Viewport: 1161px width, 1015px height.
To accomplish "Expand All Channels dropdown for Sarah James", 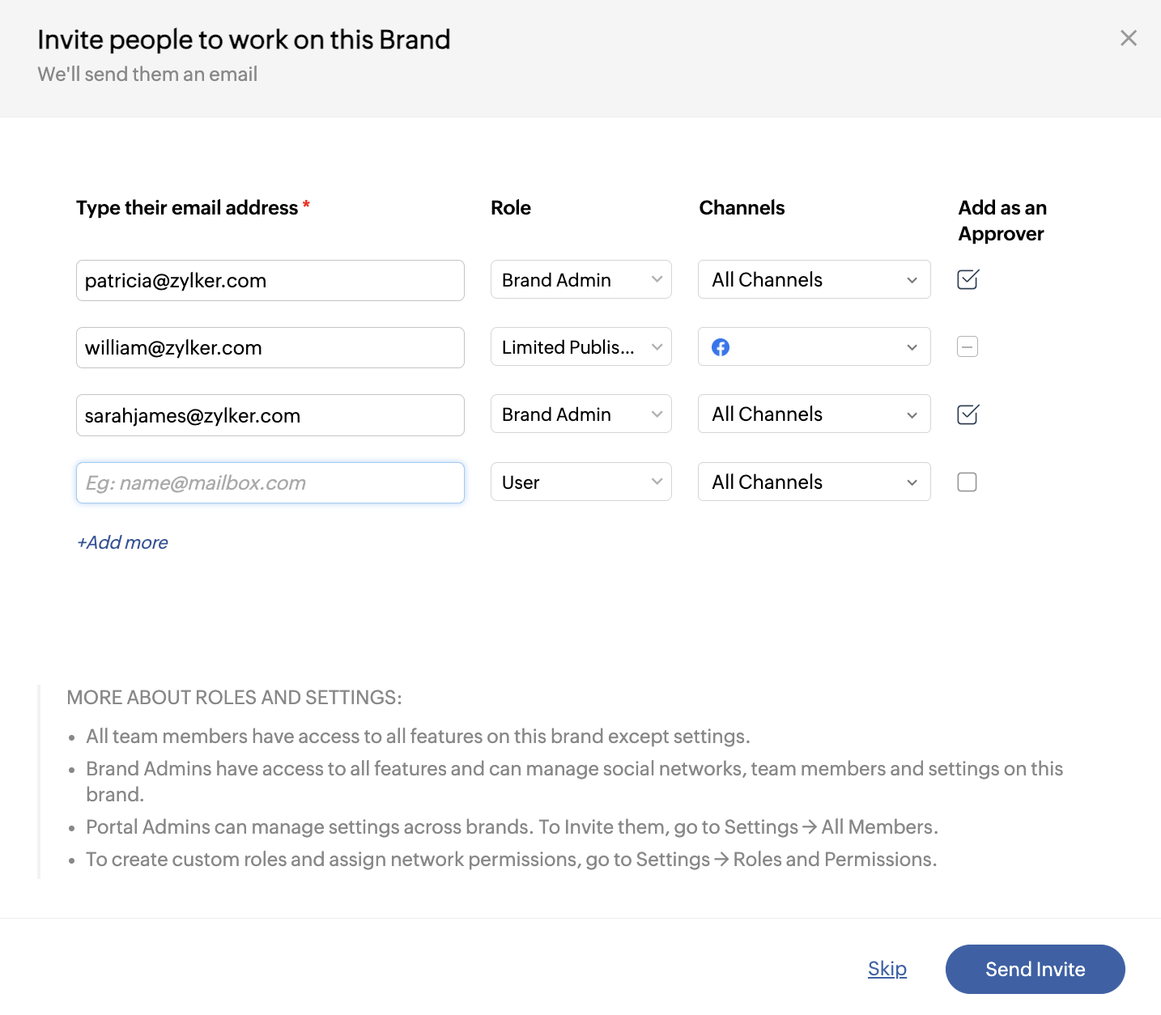I will 814,415.
